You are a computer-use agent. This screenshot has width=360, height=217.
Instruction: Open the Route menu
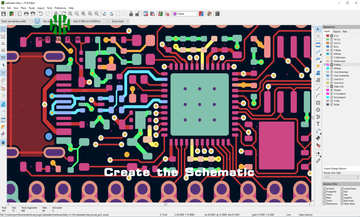coord(31,8)
